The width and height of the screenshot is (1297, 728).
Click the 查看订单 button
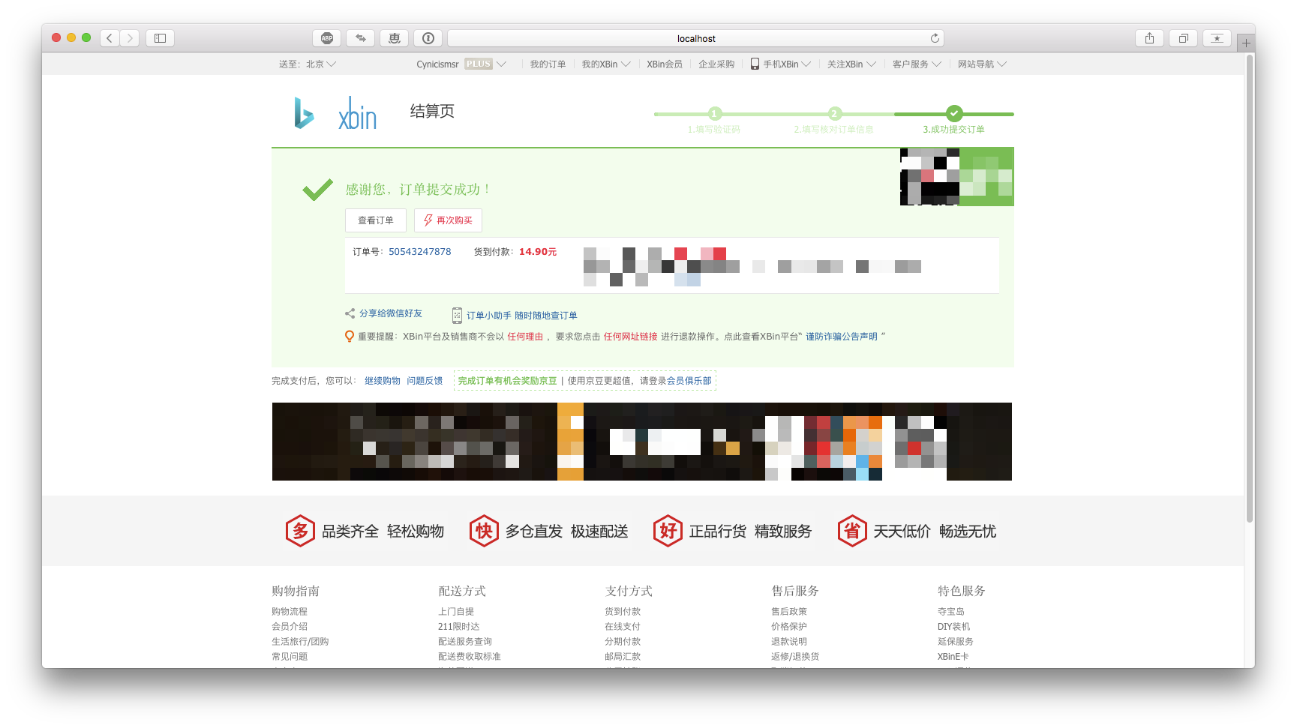coord(375,220)
